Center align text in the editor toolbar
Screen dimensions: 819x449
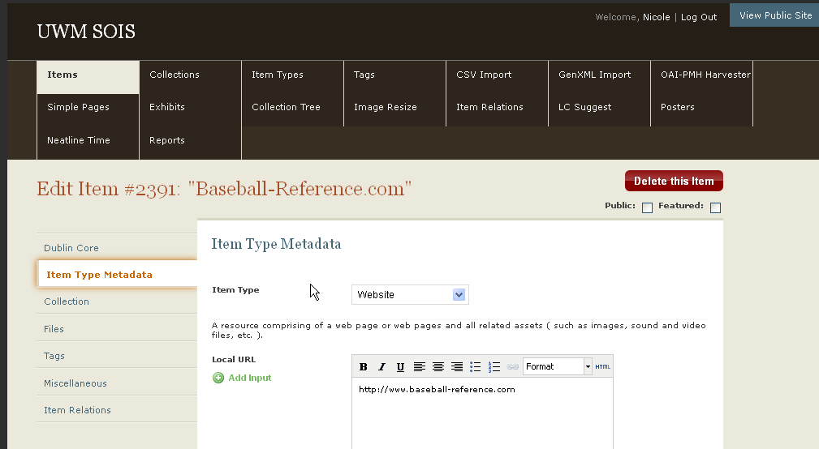pos(438,367)
